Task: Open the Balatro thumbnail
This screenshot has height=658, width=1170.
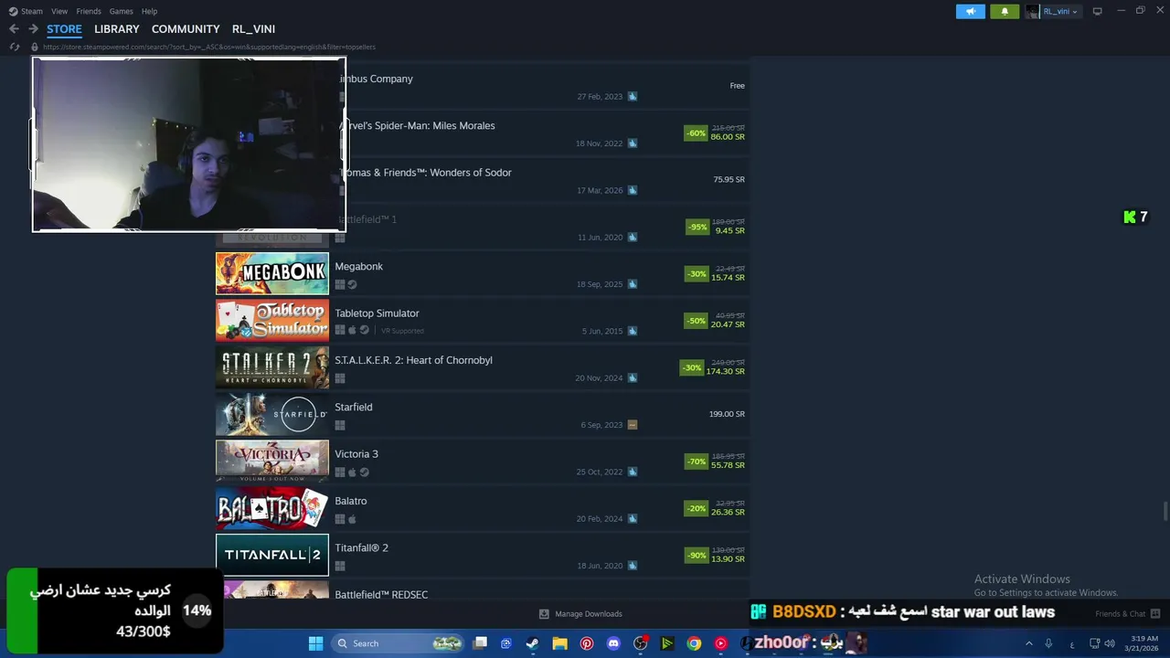Action: coord(272,508)
